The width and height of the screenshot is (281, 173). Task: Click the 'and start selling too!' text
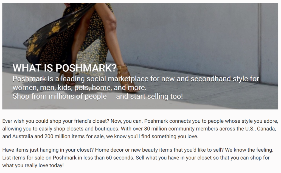149,96
